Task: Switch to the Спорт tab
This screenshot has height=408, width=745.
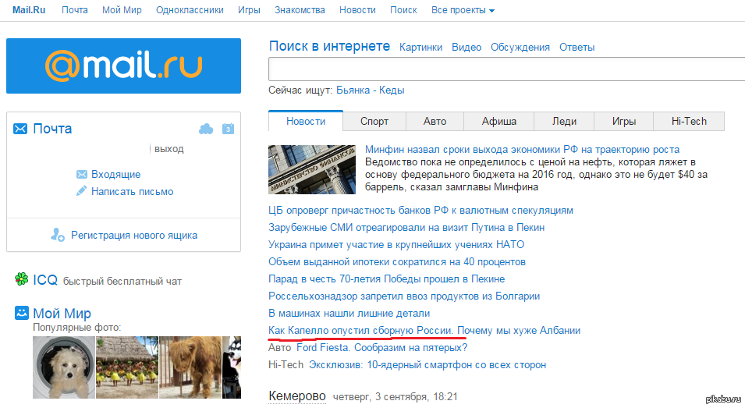Action: (374, 121)
